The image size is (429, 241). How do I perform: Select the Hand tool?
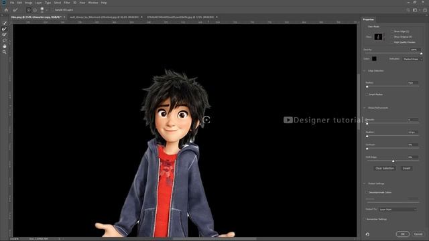tap(5, 46)
